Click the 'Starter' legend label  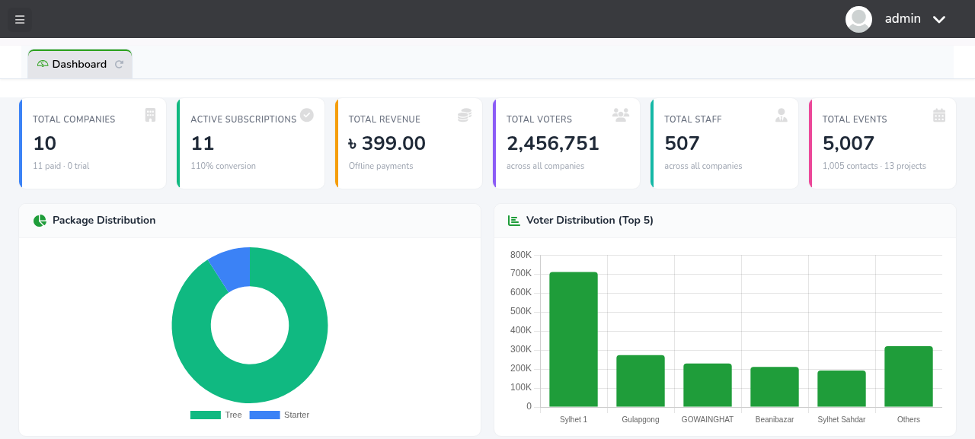coord(296,415)
